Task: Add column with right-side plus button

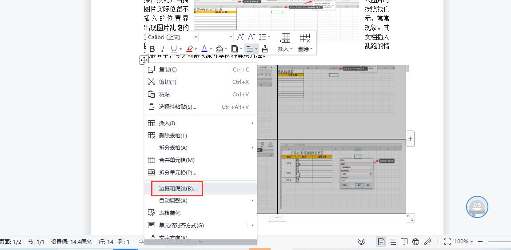Action: pyautogui.click(x=410, y=139)
